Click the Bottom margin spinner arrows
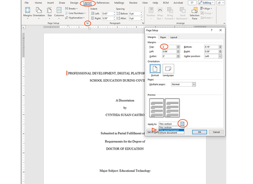The width and height of the screenshot is (253, 184). [x=220, y=47]
